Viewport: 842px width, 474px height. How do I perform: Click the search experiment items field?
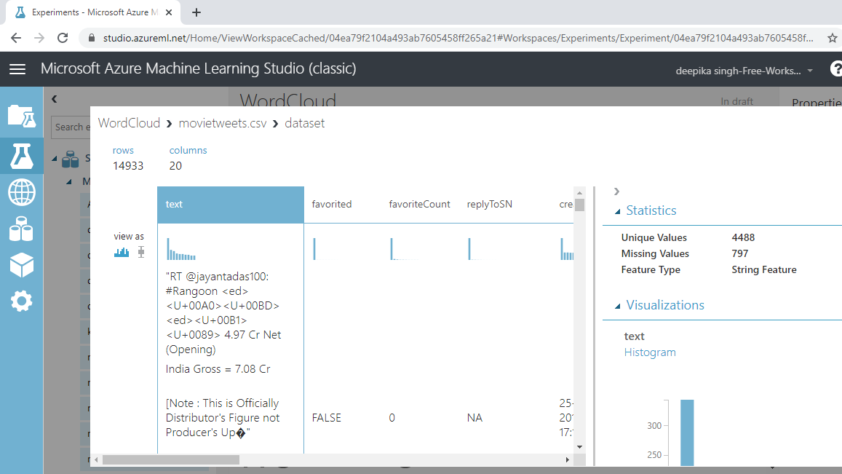[71, 127]
